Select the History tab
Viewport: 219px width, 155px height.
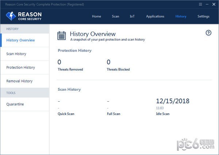(x=181, y=16)
